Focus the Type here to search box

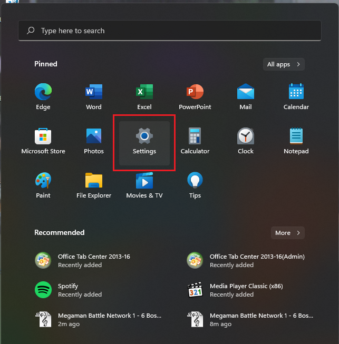pos(170,31)
